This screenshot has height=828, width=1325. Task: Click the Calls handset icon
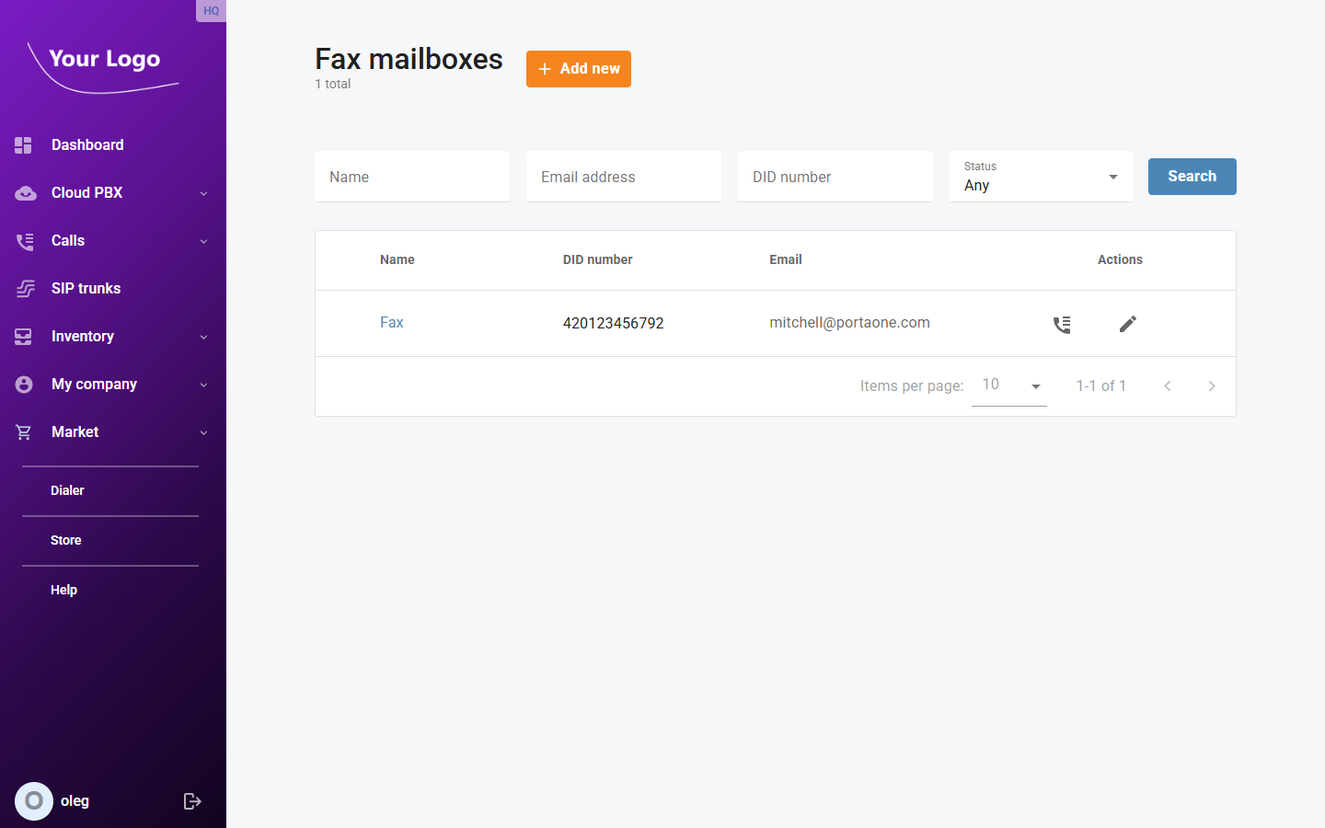23,240
